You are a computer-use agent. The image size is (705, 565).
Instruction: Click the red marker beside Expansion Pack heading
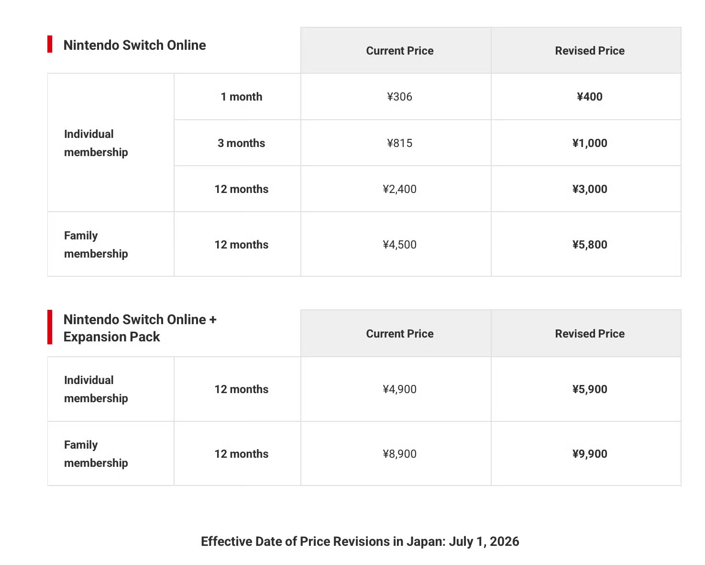[50, 327]
